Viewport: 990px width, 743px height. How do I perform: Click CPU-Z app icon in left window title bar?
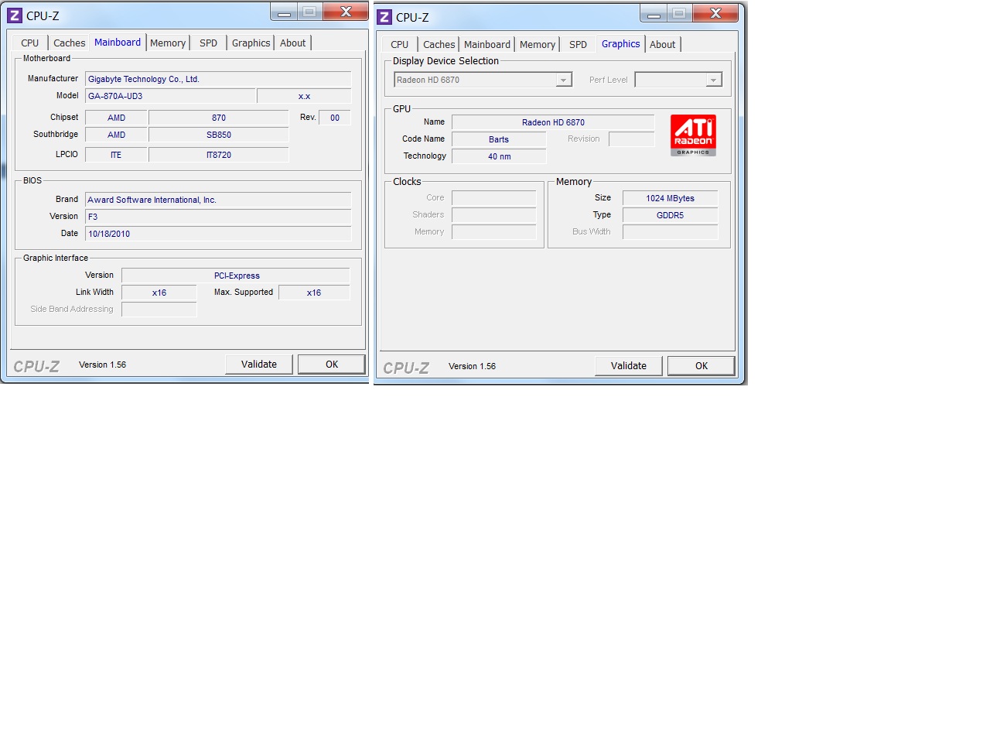pyautogui.click(x=15, y=15)
